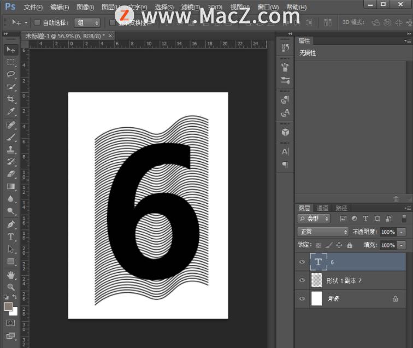Select the Pen tool
The height and width of the screenshot is (348, 413).
click(x=10, y=225)
